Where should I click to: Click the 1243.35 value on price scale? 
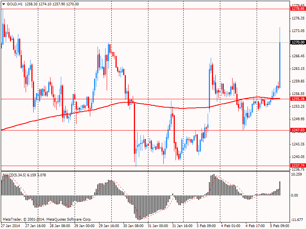(298, 144)
